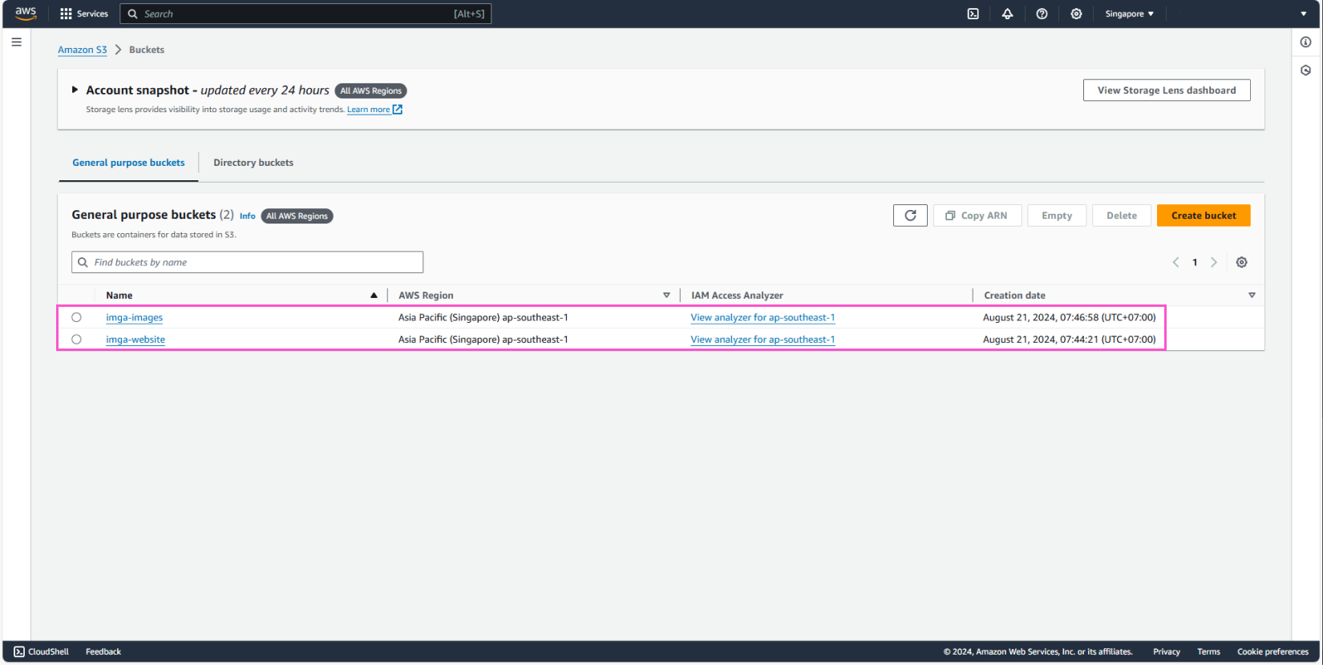1323x665 pixels.
Task: Go to next page of buckets
Action: point(1214,262)
